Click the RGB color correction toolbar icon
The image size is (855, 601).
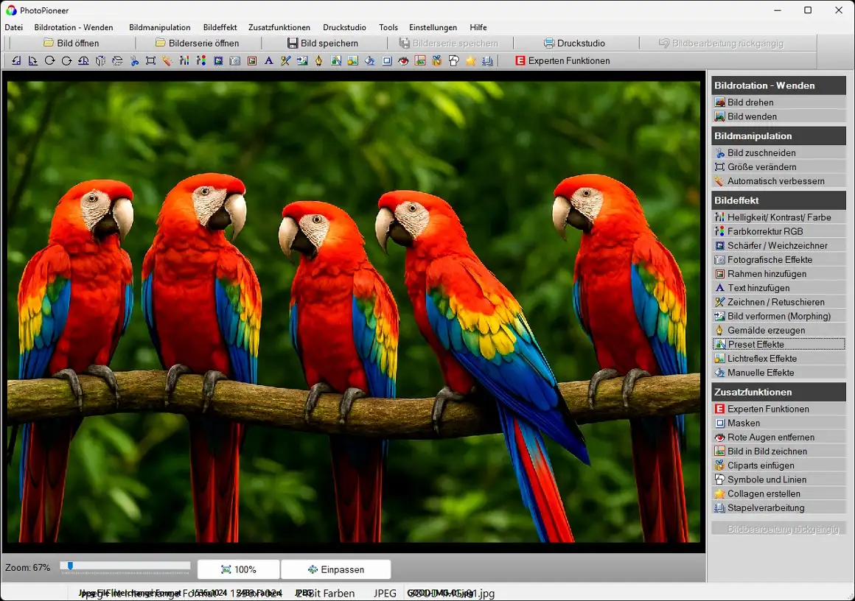tap(201, 61)
